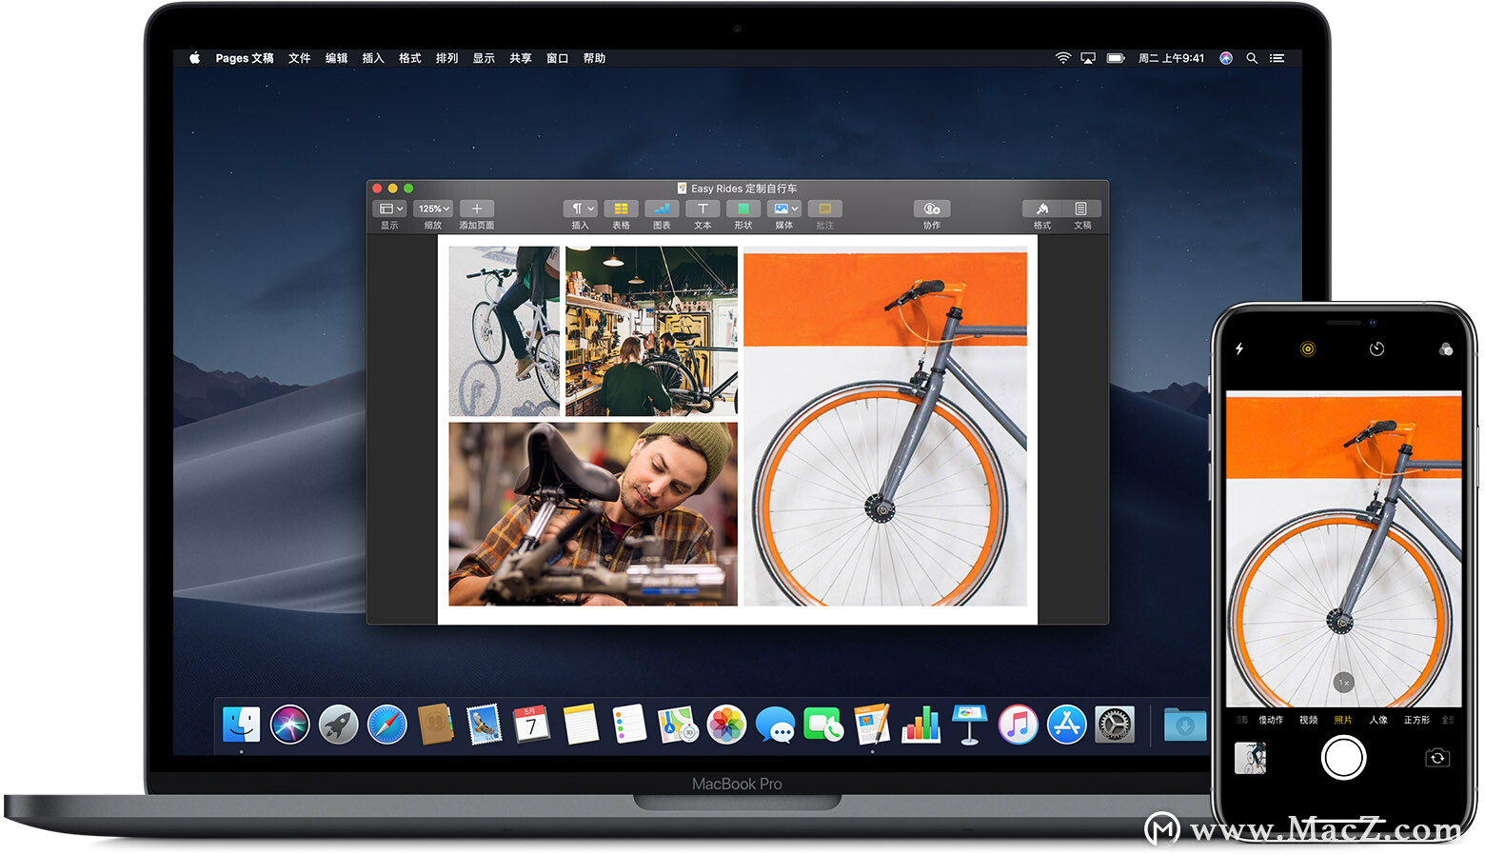Open Maps from the Dock

678,725
